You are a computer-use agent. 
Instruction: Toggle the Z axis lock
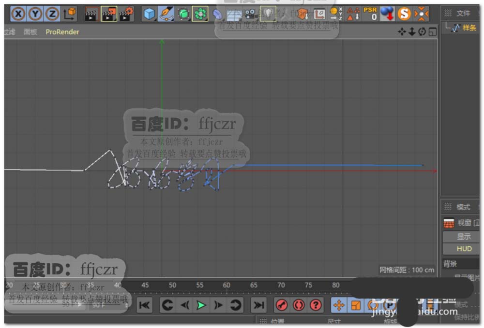click(52, 14)
